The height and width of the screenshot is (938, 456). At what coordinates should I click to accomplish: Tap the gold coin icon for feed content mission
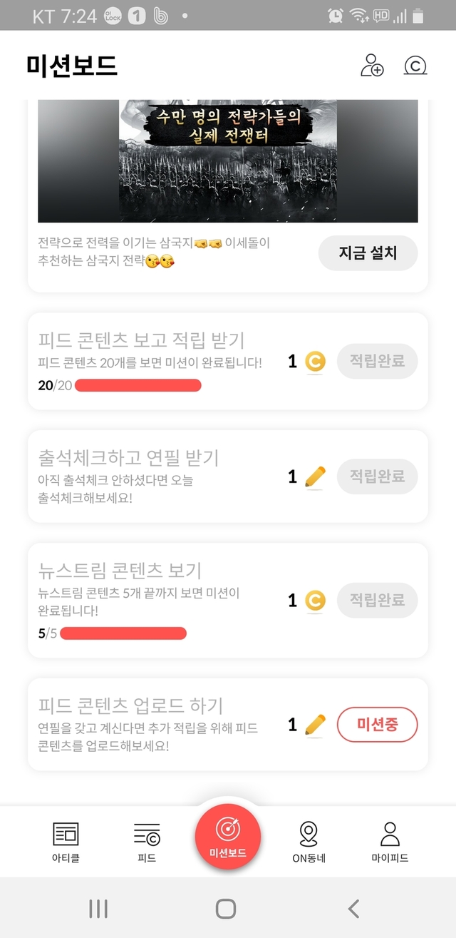pyautogui.click(x=315, y=362)
